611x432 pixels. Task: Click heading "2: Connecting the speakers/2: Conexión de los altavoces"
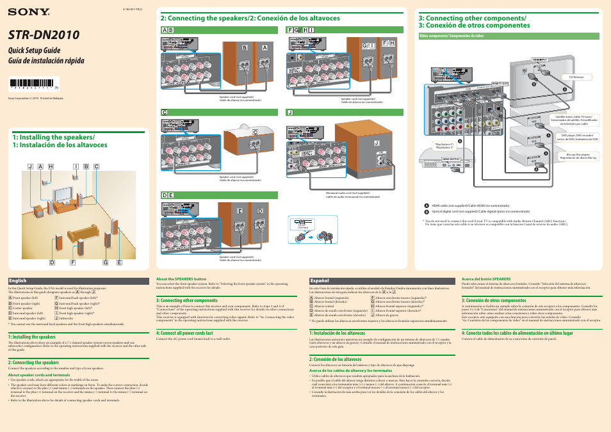click(x=250, y=19)
